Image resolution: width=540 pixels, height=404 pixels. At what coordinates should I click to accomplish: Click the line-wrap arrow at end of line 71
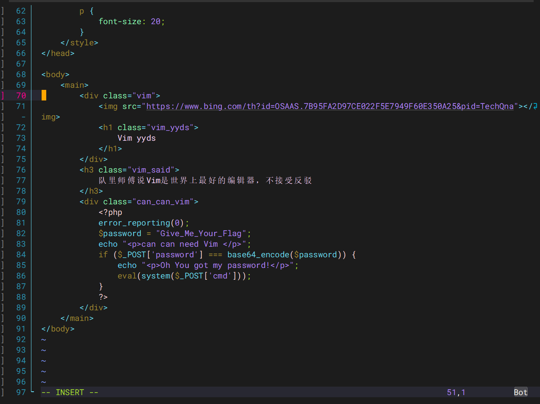(x=535, y=106)
